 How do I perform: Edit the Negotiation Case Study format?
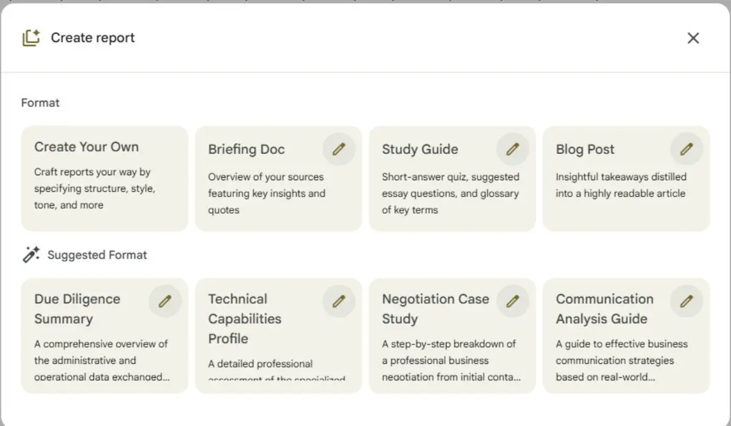tap(512, 301)
